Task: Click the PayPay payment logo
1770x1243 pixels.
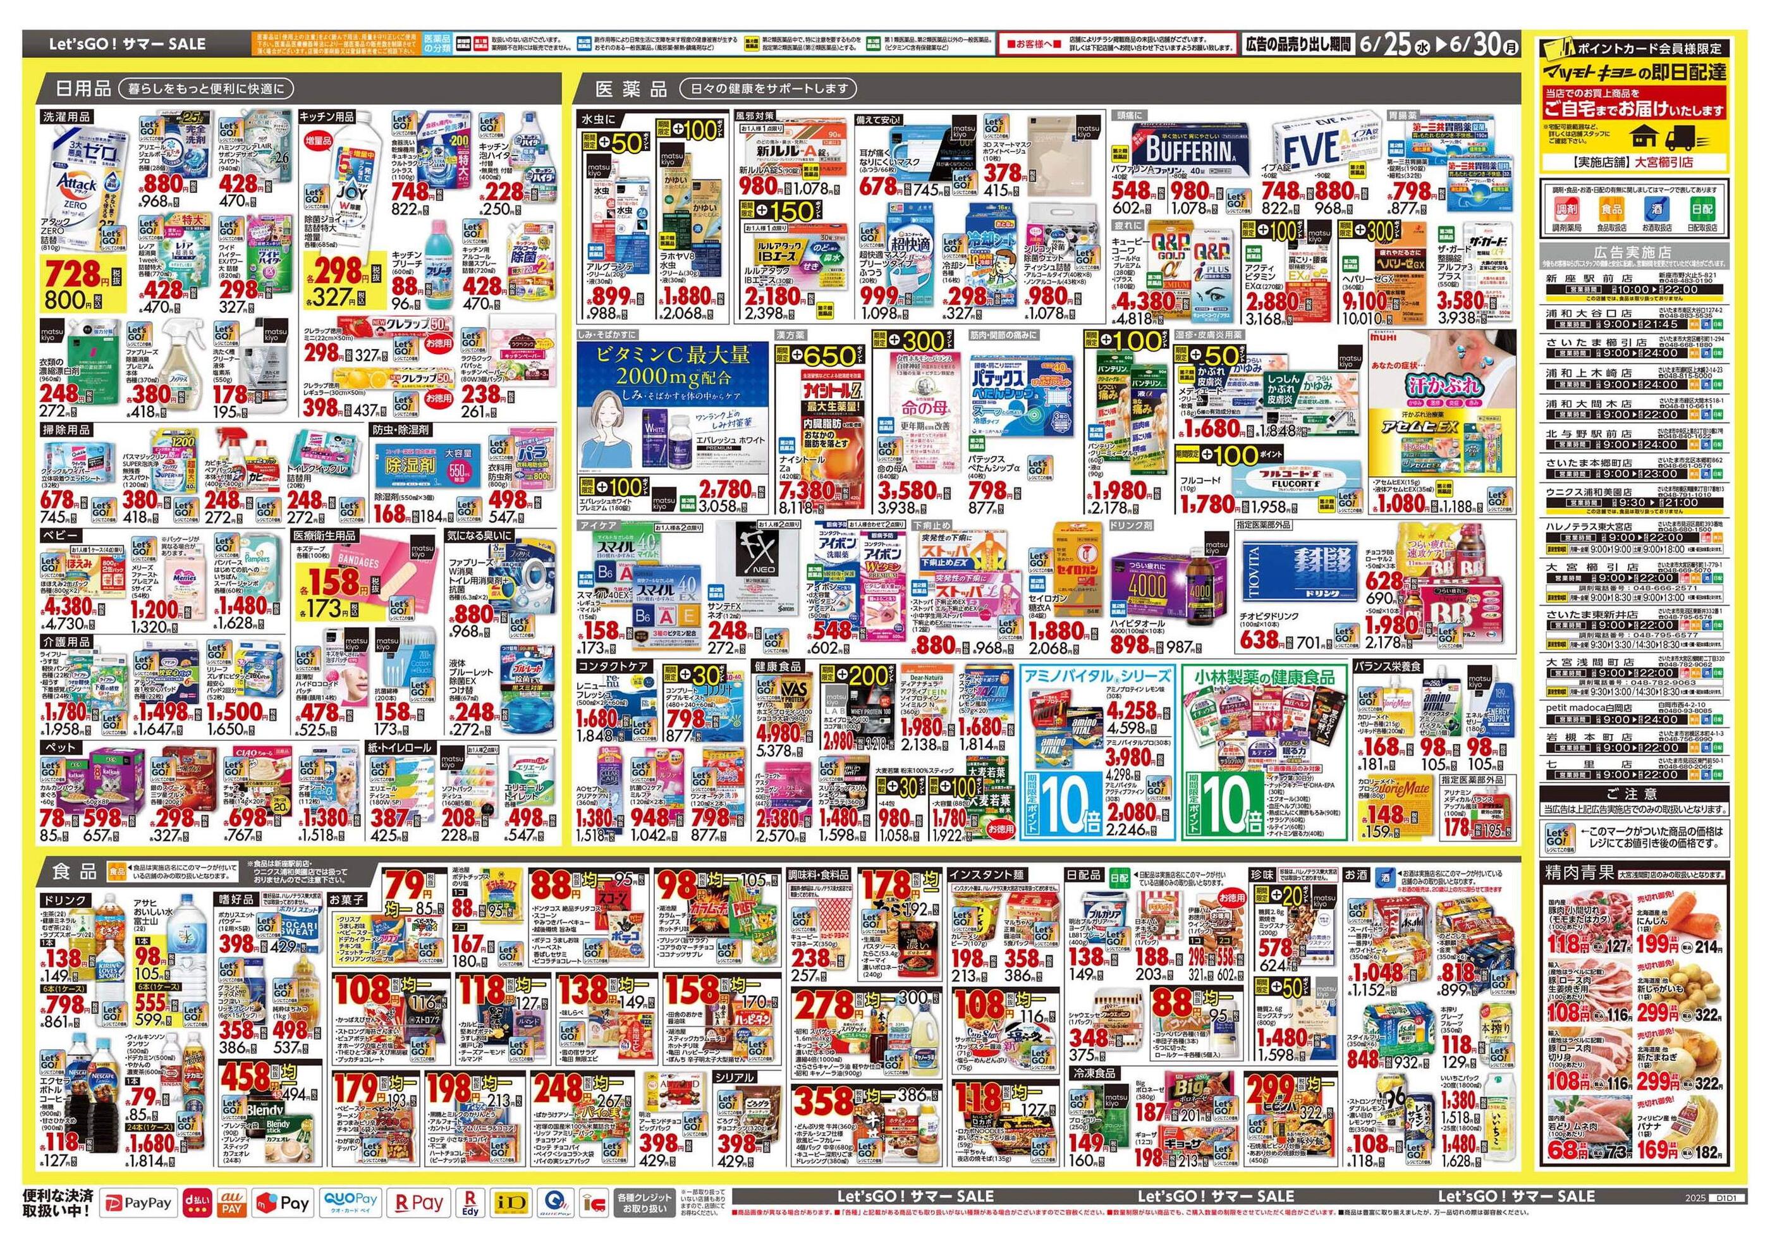Action: [x=140, y=1202]
